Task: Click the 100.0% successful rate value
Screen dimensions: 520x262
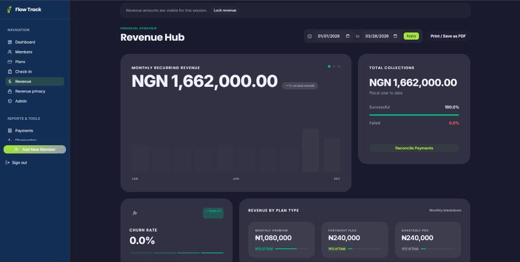Action: click(451, 107)
